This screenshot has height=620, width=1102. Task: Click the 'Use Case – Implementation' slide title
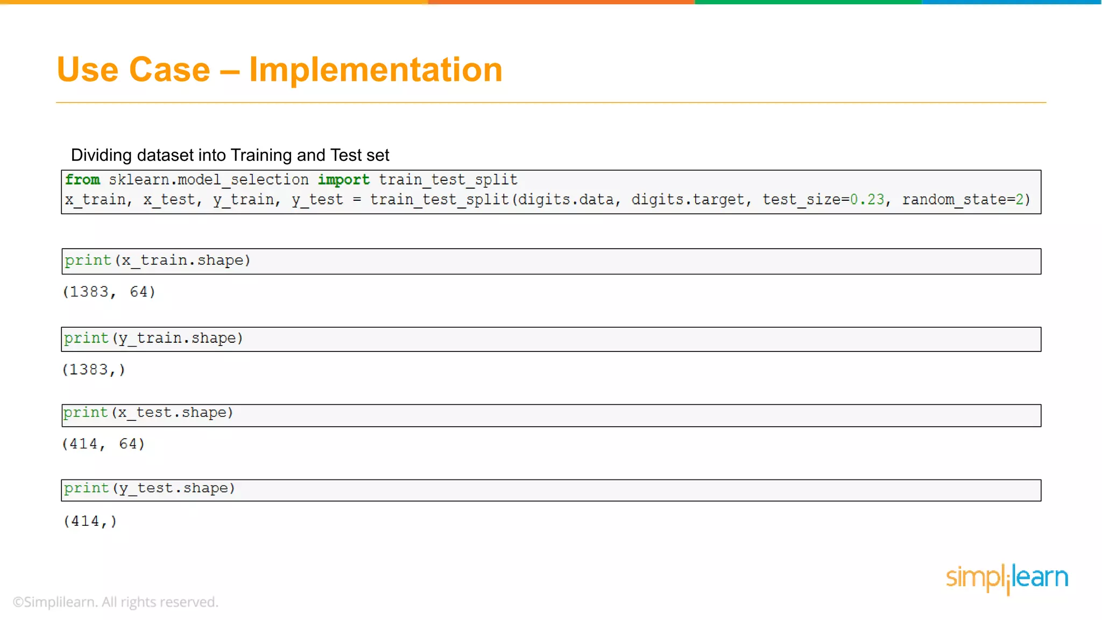pyautogui.click(x=279, y=69)
